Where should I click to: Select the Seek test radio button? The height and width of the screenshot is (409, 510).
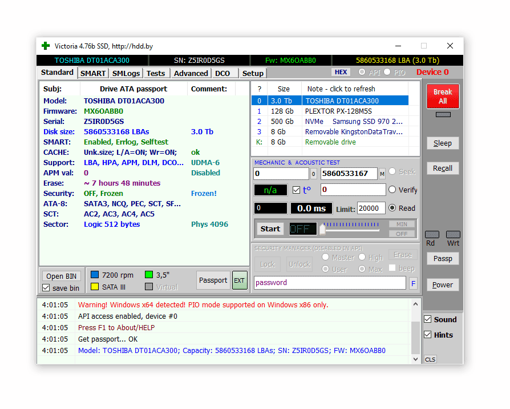click(392, 171)
